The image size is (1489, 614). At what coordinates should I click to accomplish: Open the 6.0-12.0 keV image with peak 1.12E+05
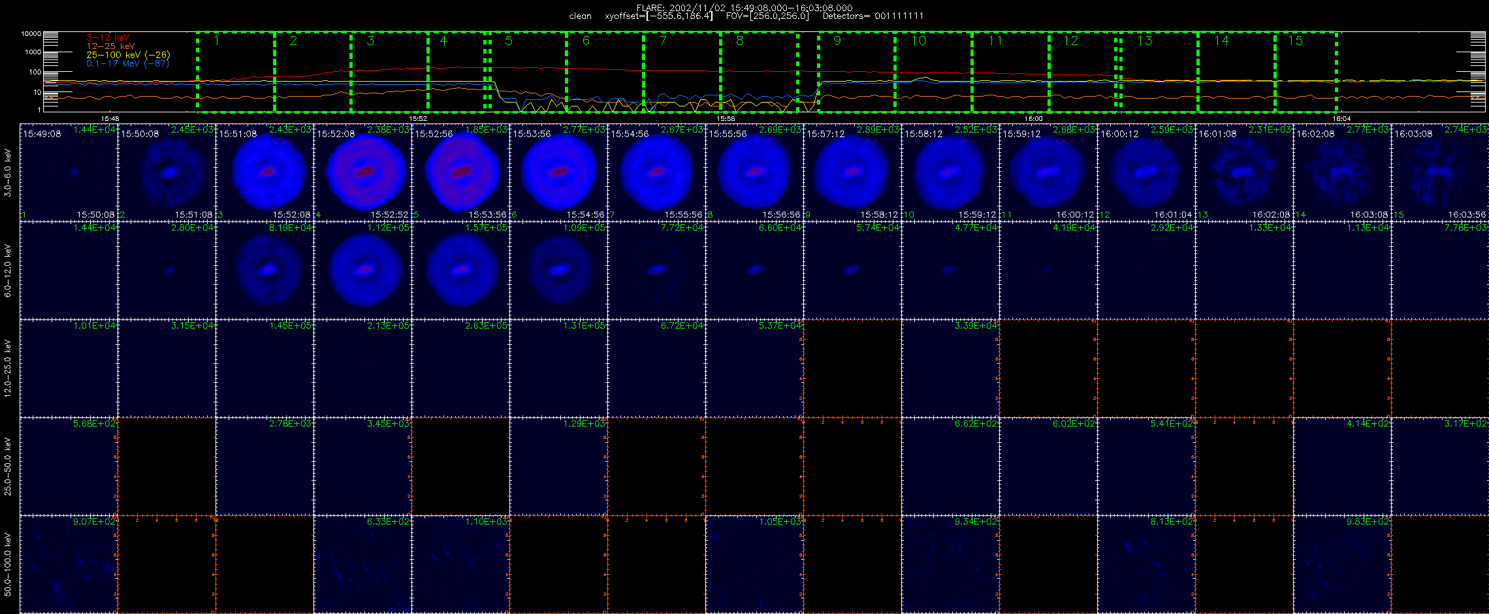[363, 270]
